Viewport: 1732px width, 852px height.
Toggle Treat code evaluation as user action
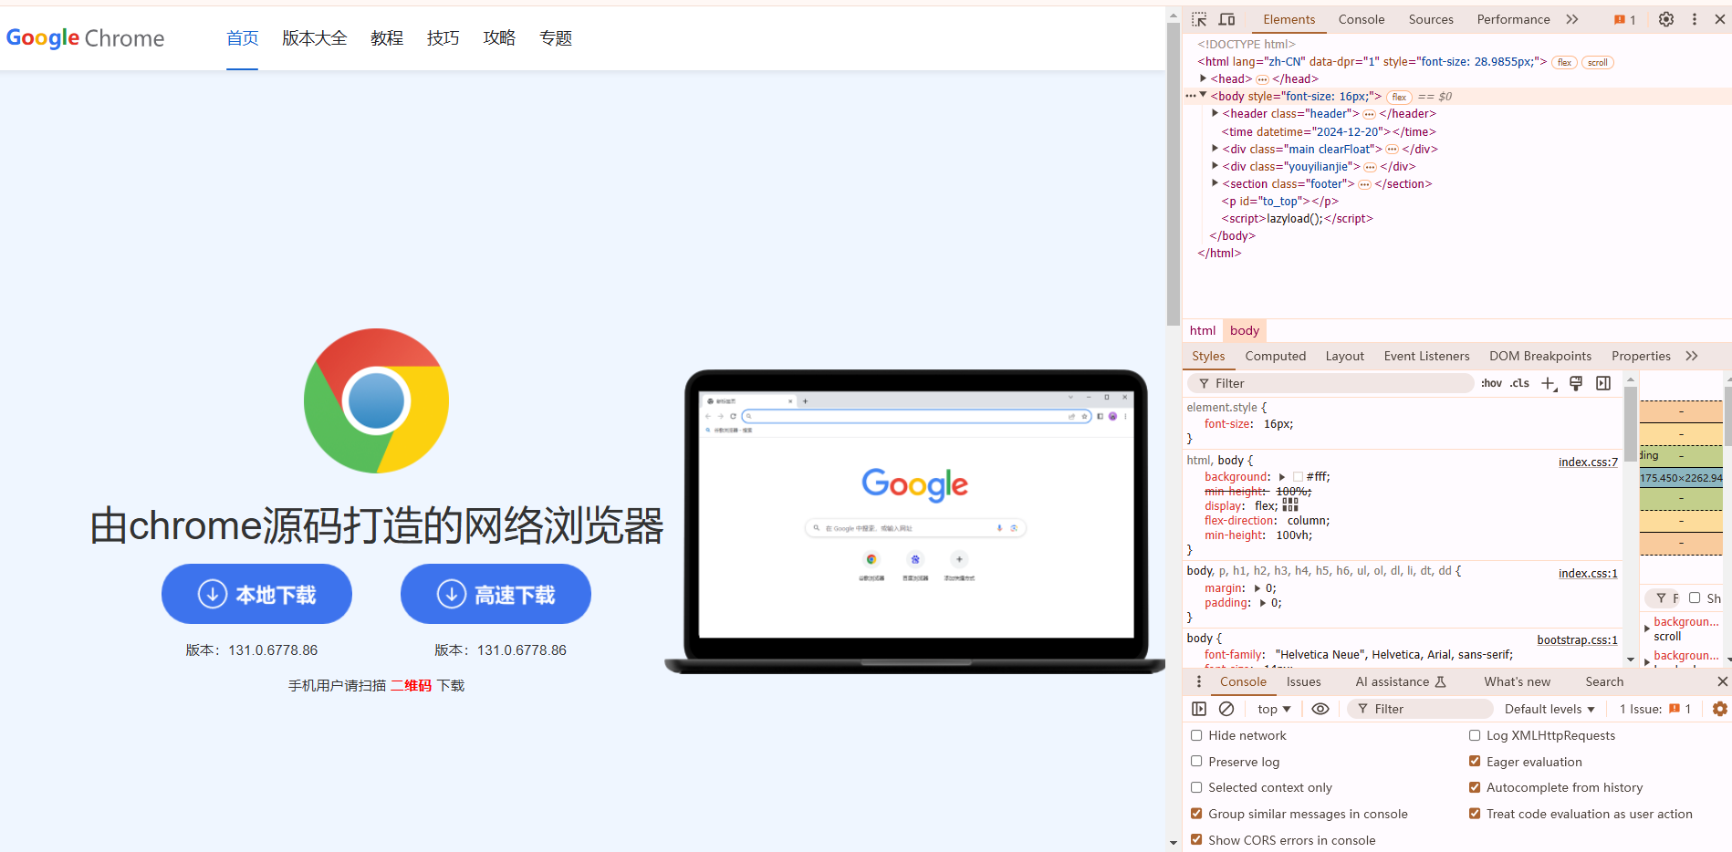1475,814
